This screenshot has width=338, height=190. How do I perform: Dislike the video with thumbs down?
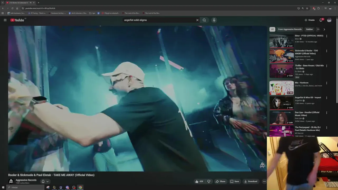point(209,181)
